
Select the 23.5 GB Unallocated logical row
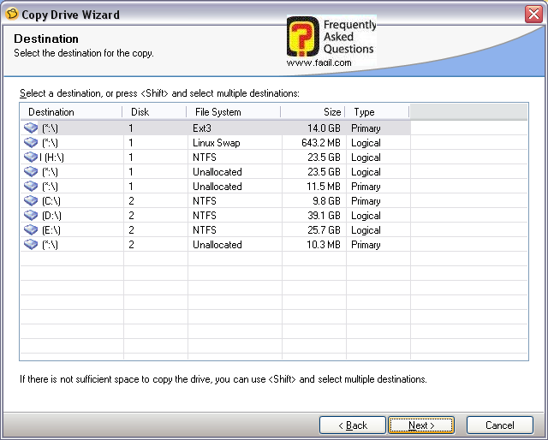click(217, 171)
